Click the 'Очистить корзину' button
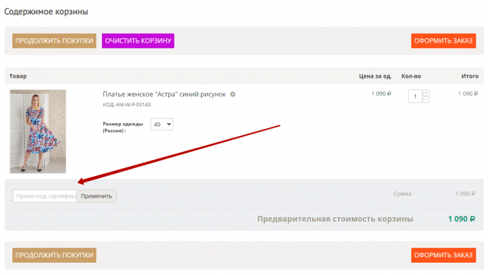The width and height of the screenshot is (488, 275). [138, 41]
